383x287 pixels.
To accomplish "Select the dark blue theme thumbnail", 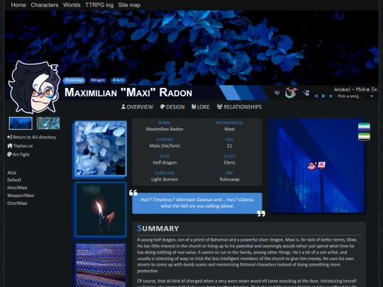I will pos(21,123).
